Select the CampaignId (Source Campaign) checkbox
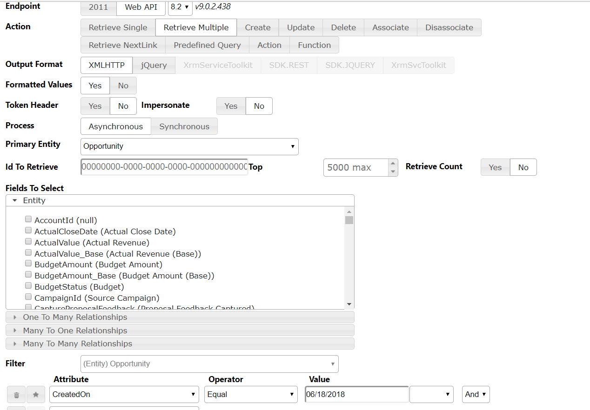Image resolution: width=590 pixels, height=410 pixels. (29, 297)
